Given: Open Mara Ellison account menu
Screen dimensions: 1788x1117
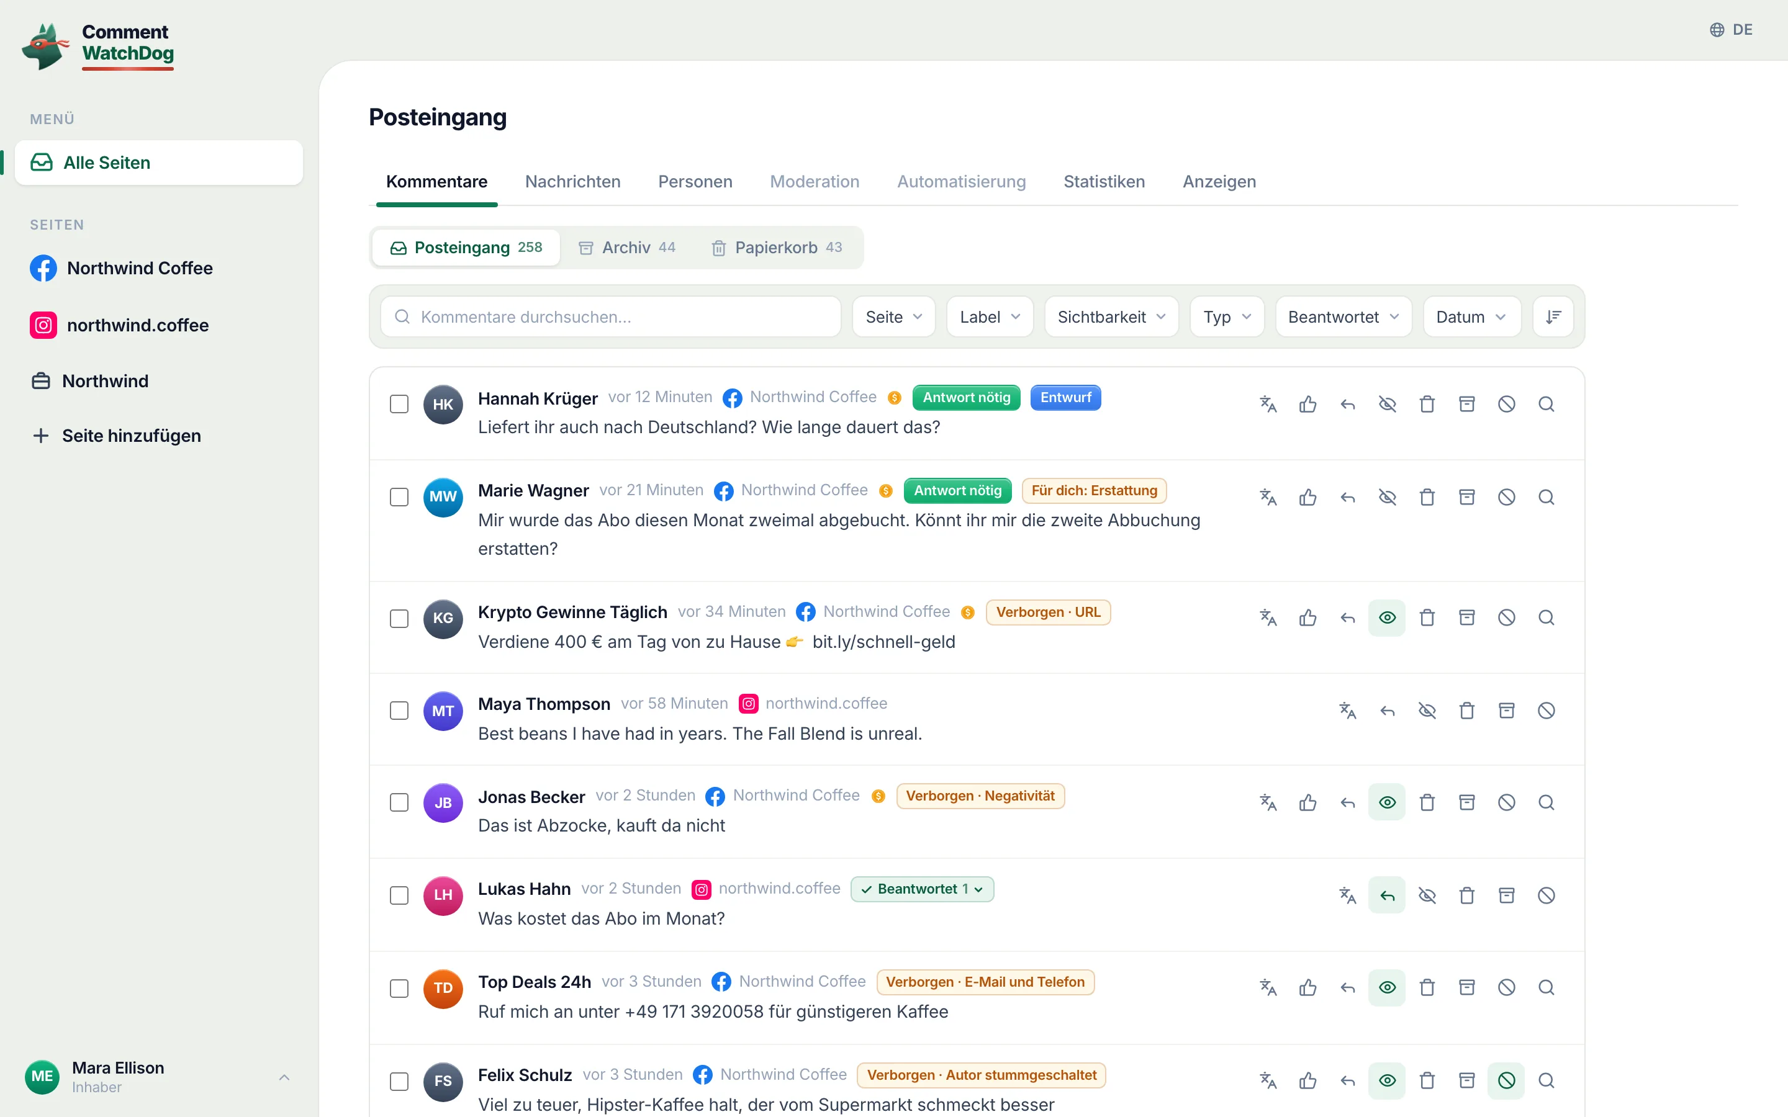Looking at the screenshot, I should point(158,1077).
